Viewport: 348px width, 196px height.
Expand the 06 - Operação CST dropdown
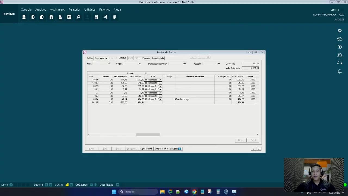(x=161, y=99)
